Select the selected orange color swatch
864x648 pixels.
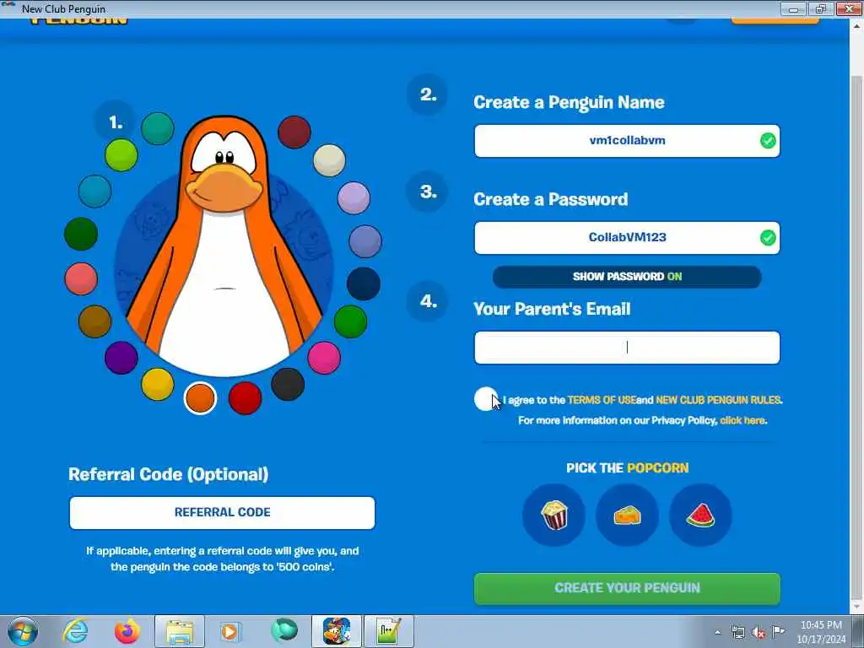pyautogui.click(x=200, y=398)
